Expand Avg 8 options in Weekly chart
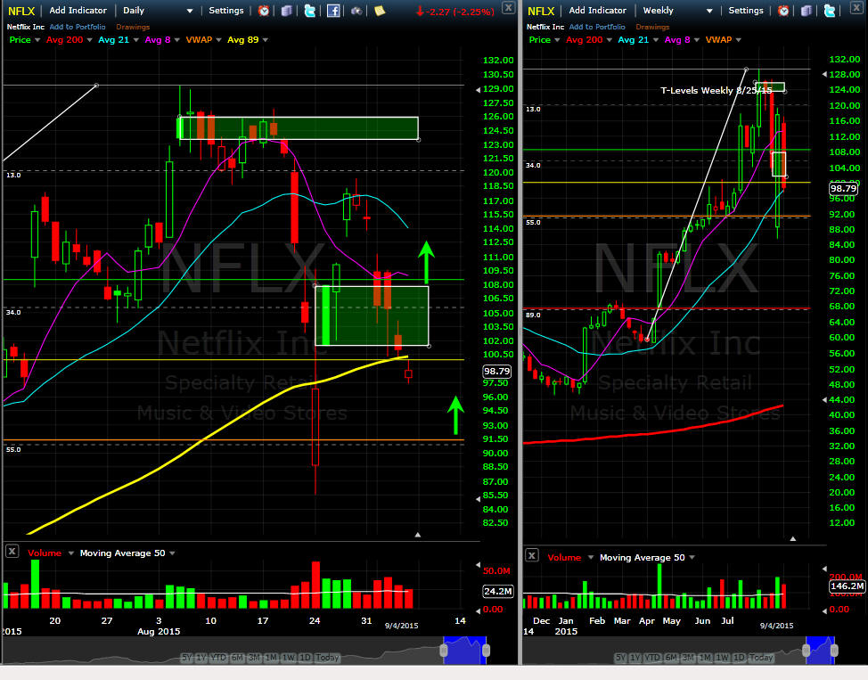Viewport: 868px width, 680px height. point(696,40)
